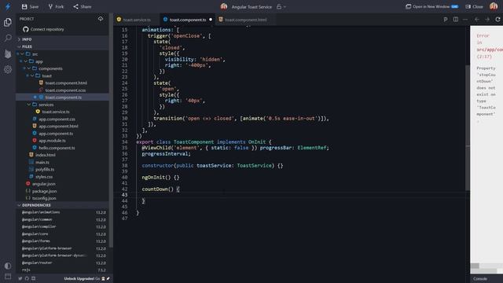Open app.component.html file
Image resolution: width=503 pixels, height=283 pixels.
click(x=58, y=126)
